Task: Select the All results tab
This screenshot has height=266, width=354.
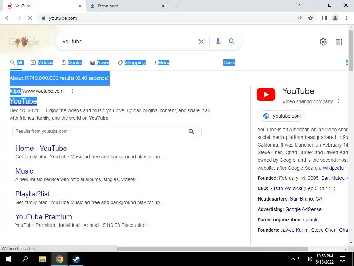Action: pos(17,63)
